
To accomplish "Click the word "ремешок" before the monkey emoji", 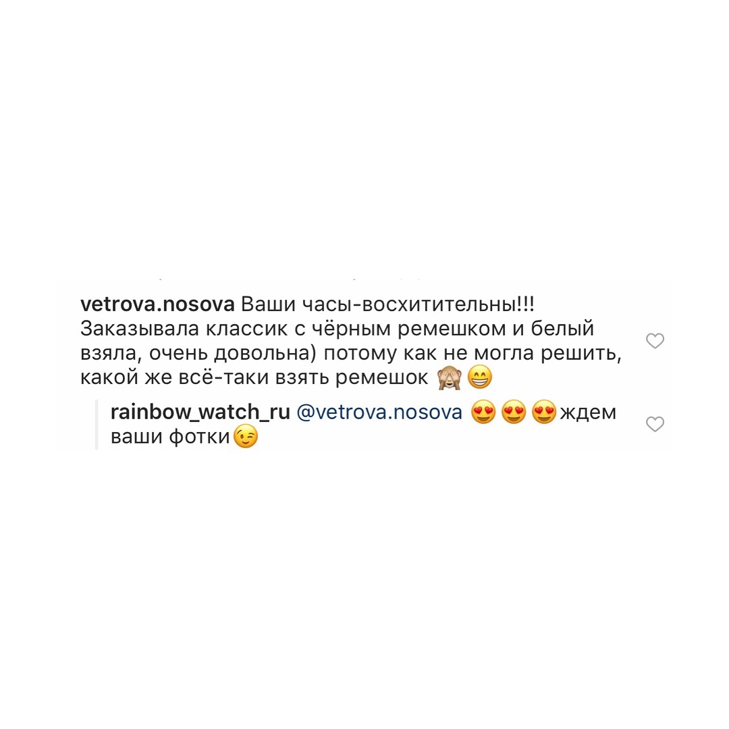I will click(381, 379).
